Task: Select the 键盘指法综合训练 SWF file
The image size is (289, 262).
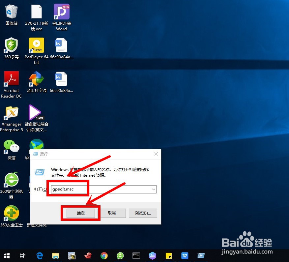Action: [x=37, y=119]
